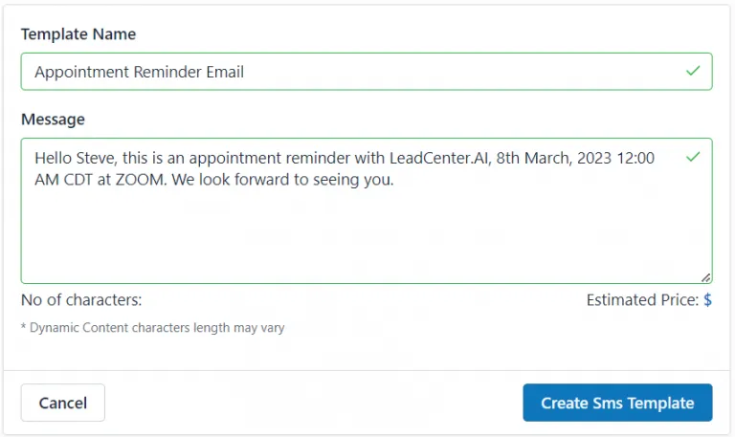Cancel the SMS template creation
Screen dimensions: 735x437
click(63, 403)
